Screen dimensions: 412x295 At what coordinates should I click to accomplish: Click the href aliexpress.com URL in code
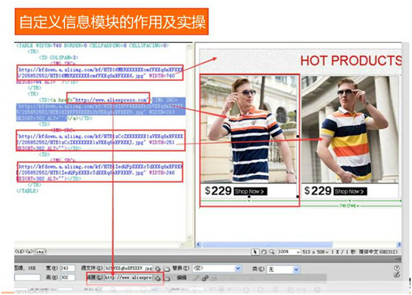point(111,100)
